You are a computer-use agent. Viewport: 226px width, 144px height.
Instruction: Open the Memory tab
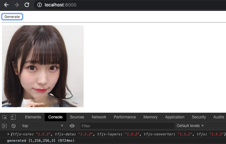pyautogui.click(x=150, y=117)
